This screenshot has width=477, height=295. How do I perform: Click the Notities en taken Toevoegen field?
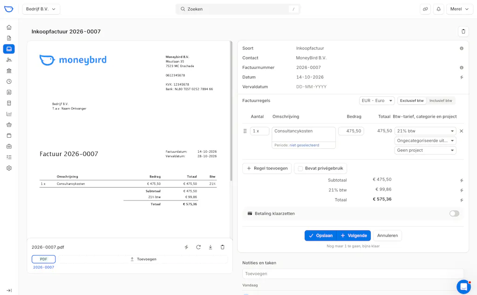353,274
